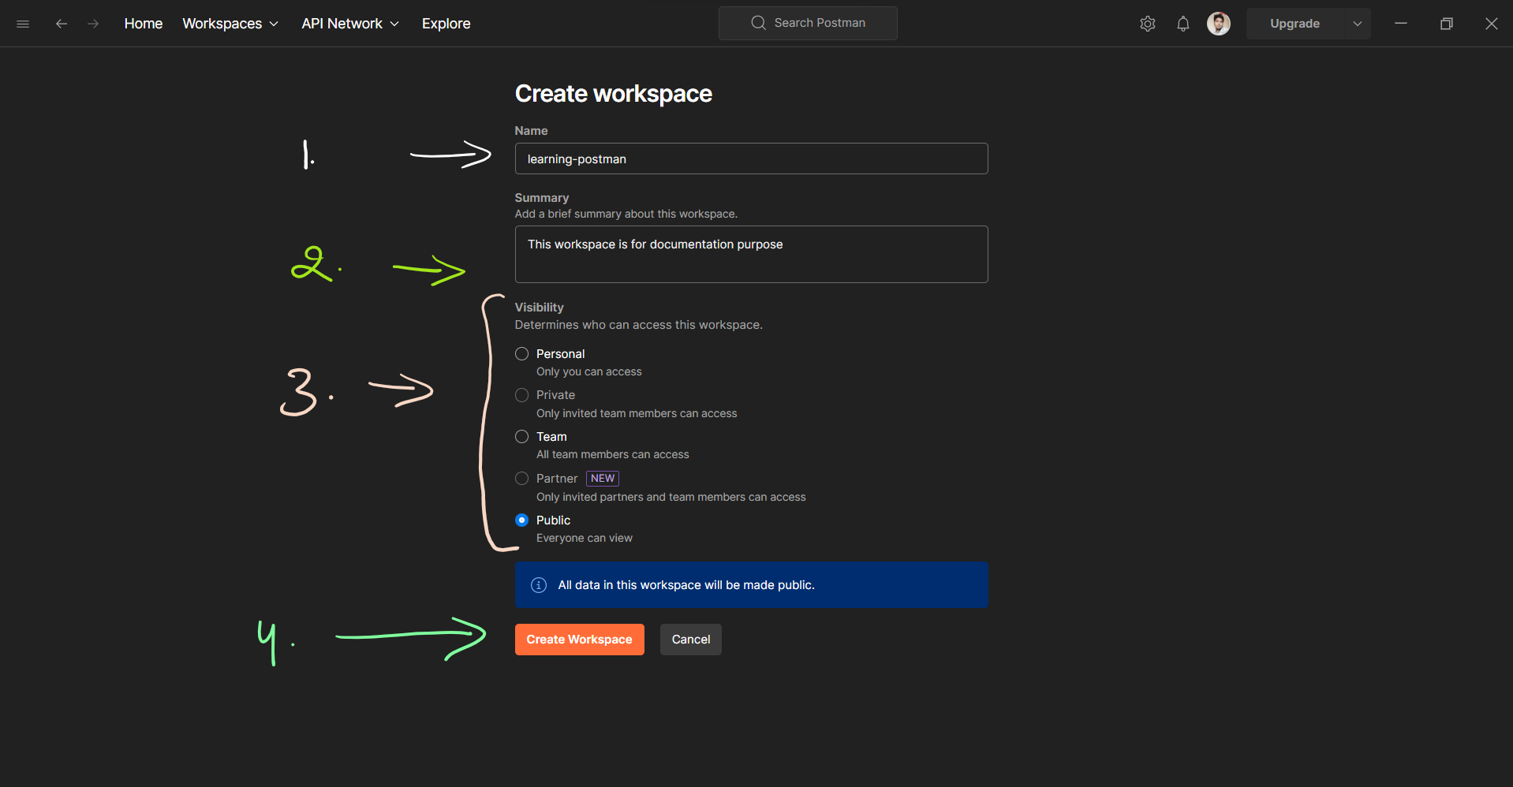1513x787 pixels.
Task: Select the Personal visibility option
Action: (521, 354)
